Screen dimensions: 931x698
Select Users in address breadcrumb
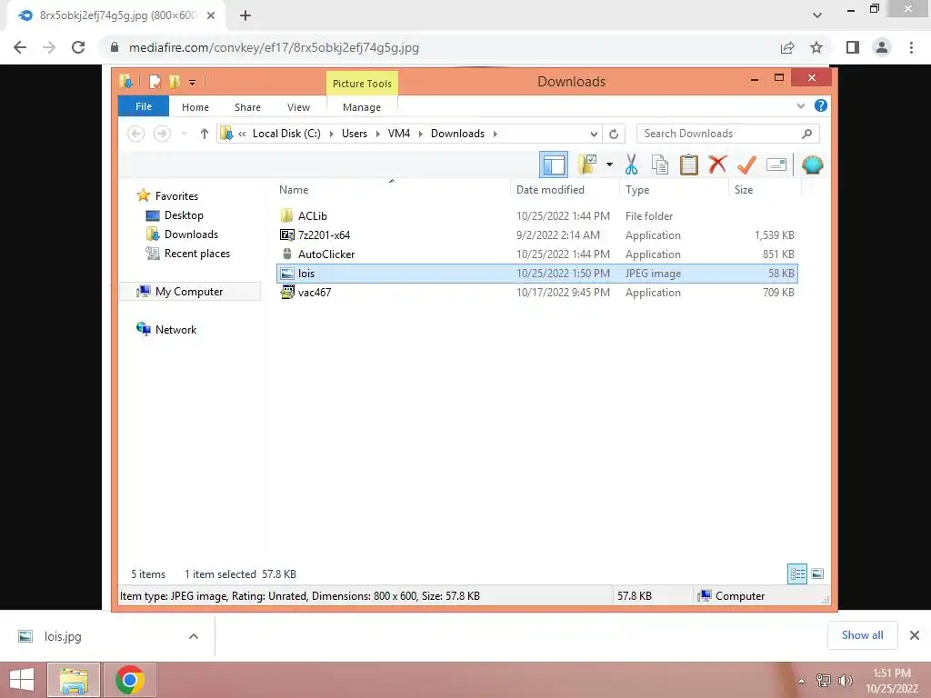point(355,134)
